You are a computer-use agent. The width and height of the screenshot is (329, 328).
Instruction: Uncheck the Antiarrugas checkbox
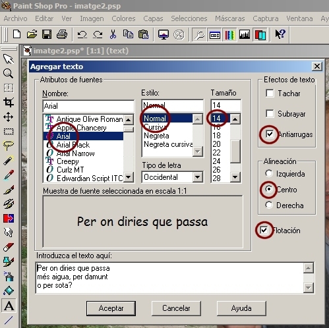coord(270,134)
